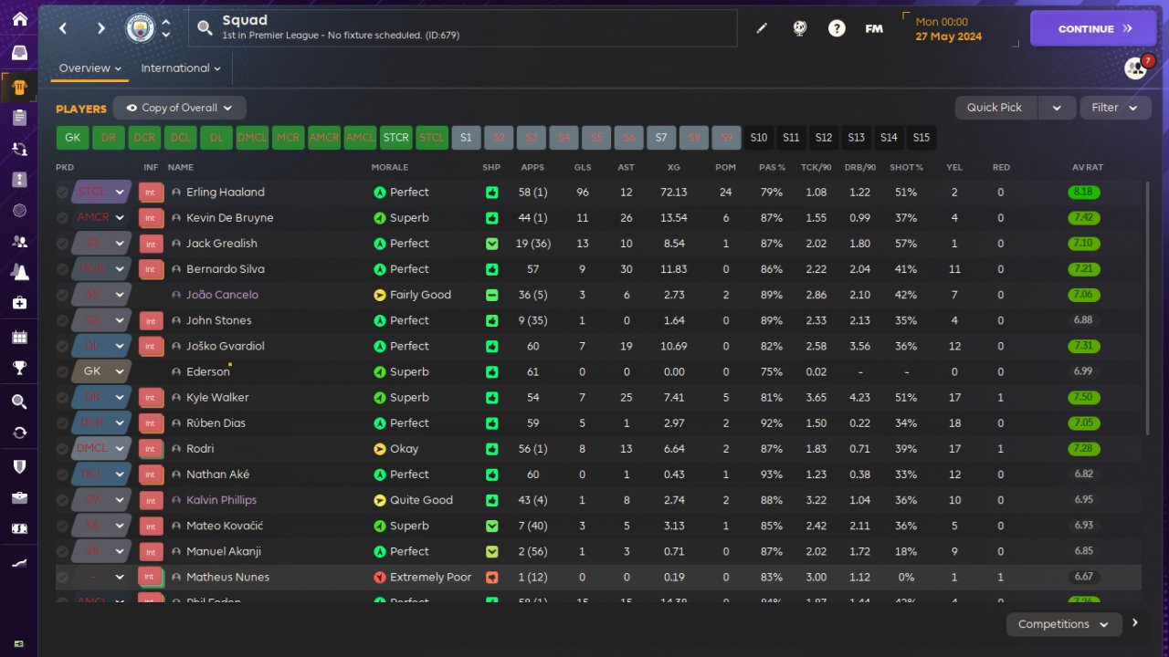Open the International tab menu
The image size is (1169, 657).
tap(181, 68)
